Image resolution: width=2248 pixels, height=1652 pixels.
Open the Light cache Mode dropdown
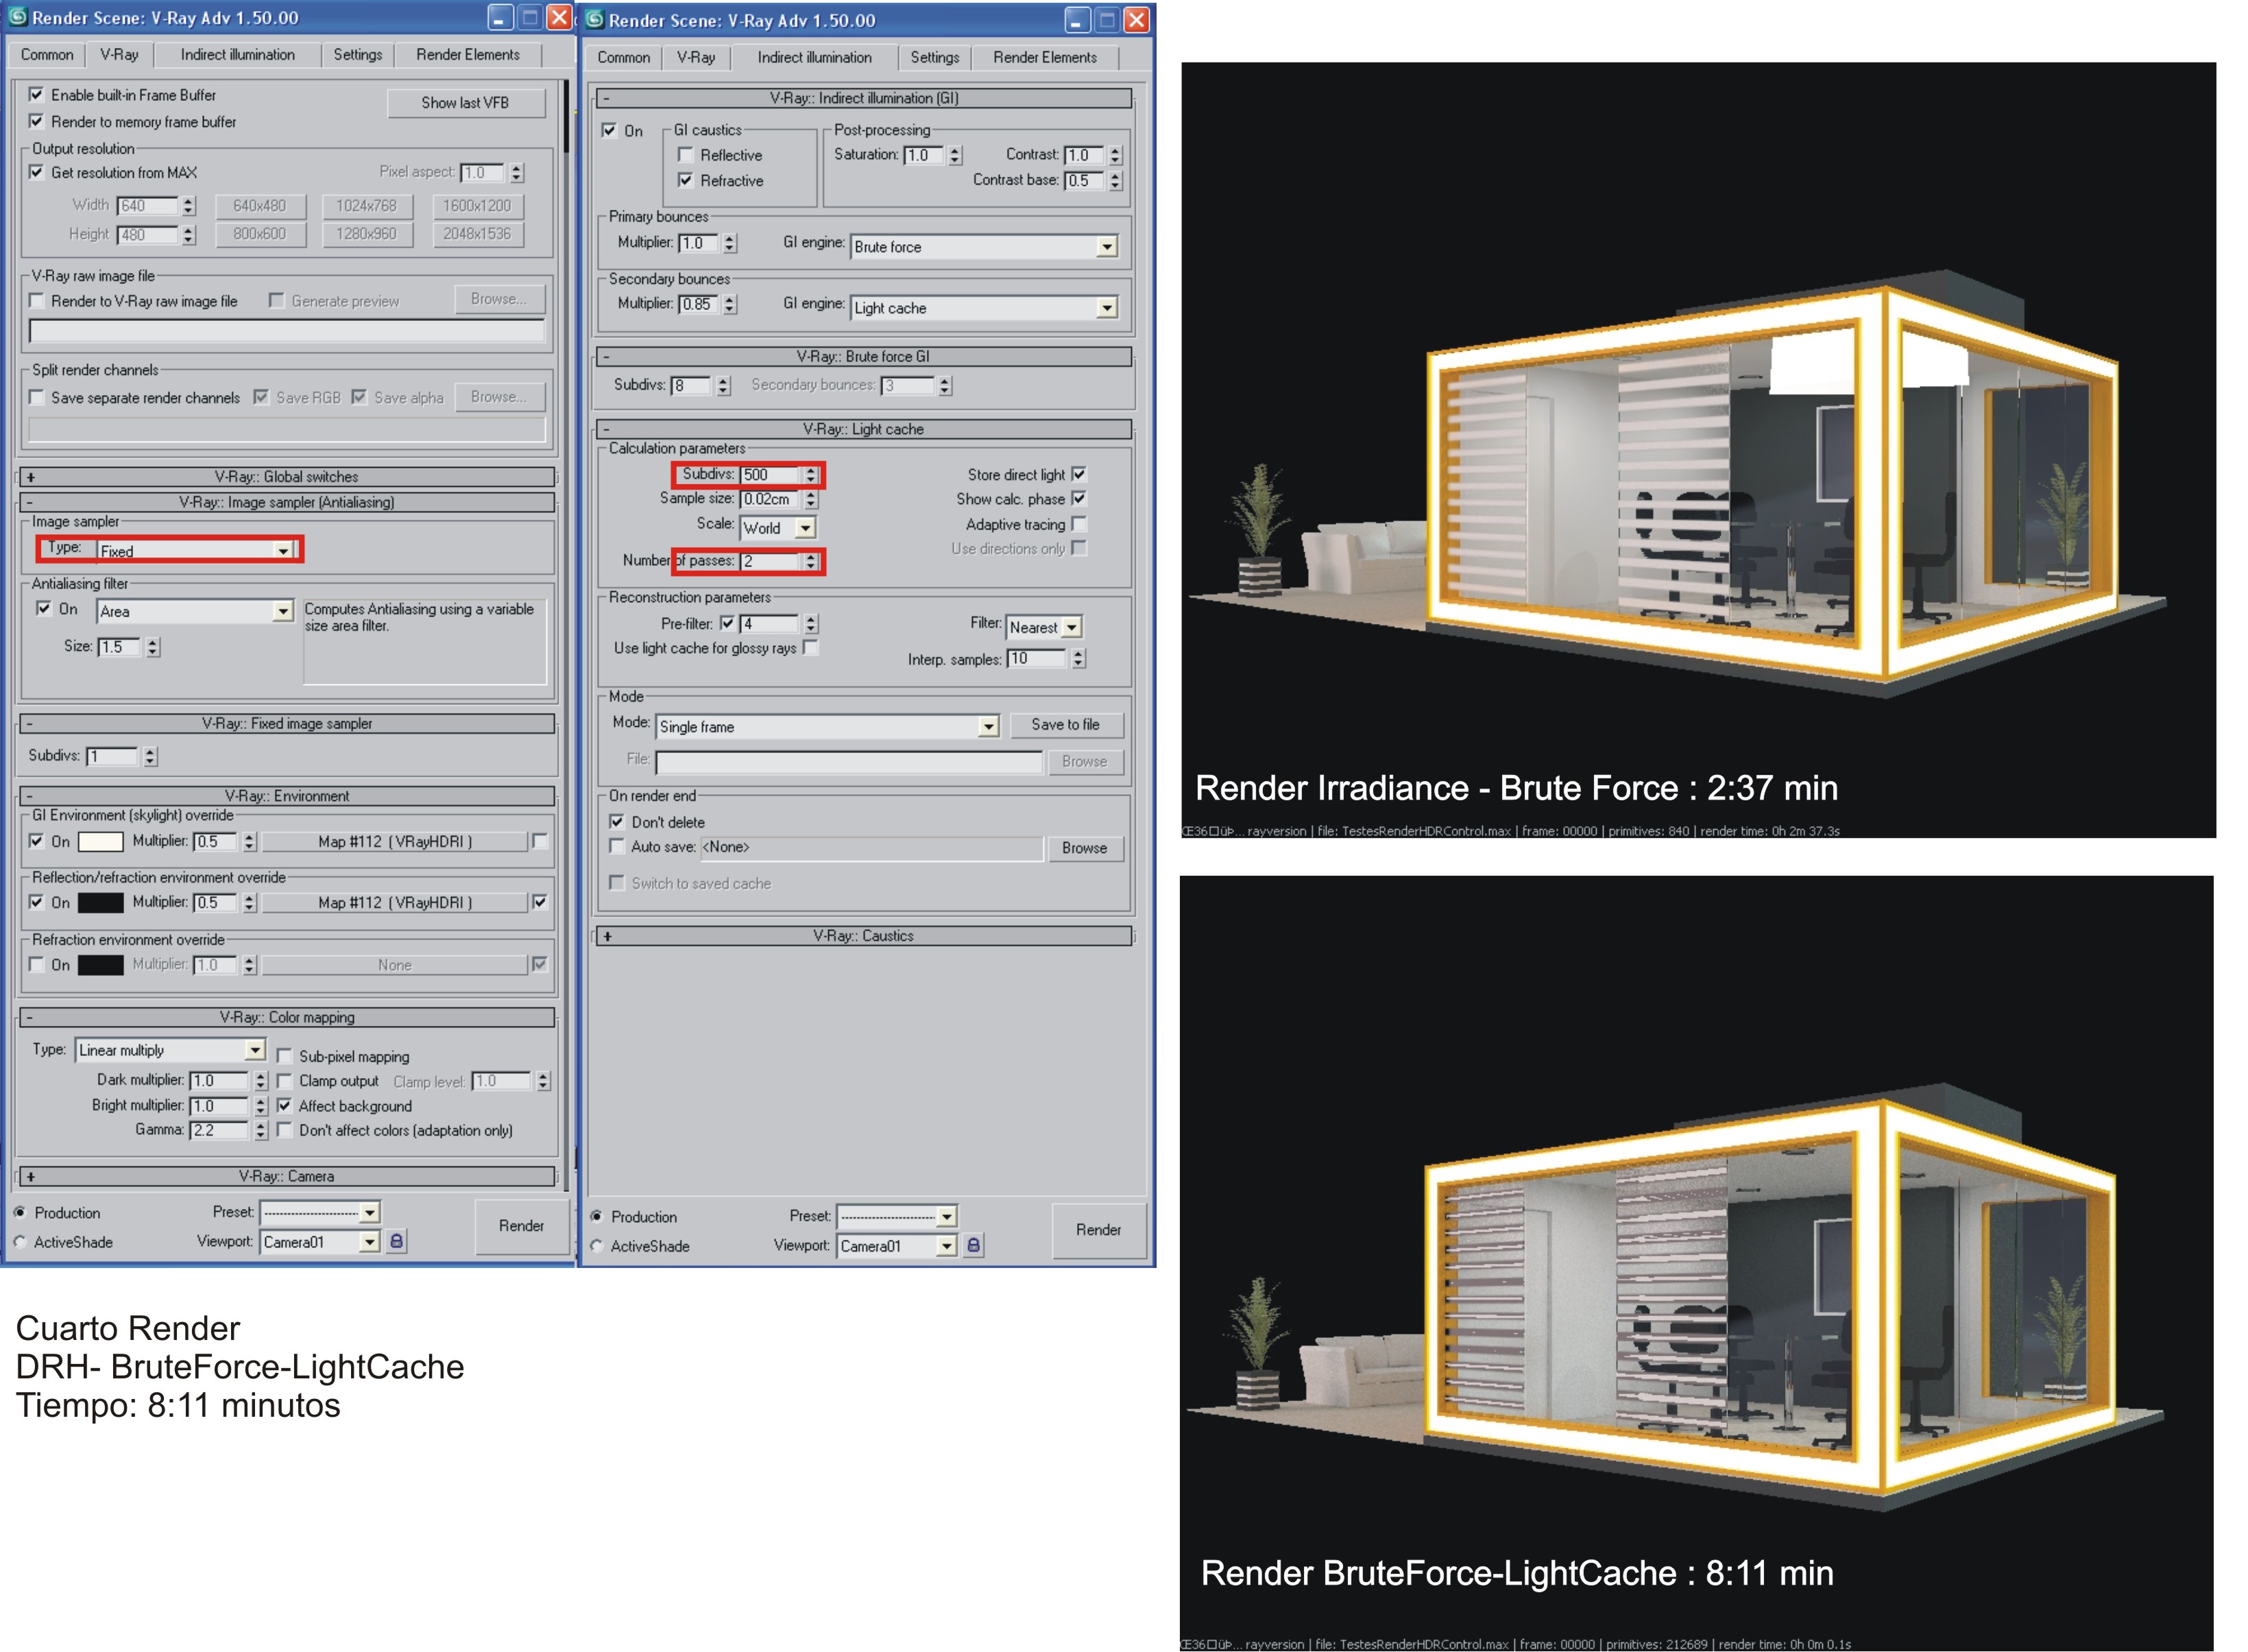tap(987, 727)
